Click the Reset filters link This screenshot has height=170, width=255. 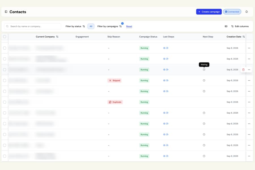pos(129,26)
